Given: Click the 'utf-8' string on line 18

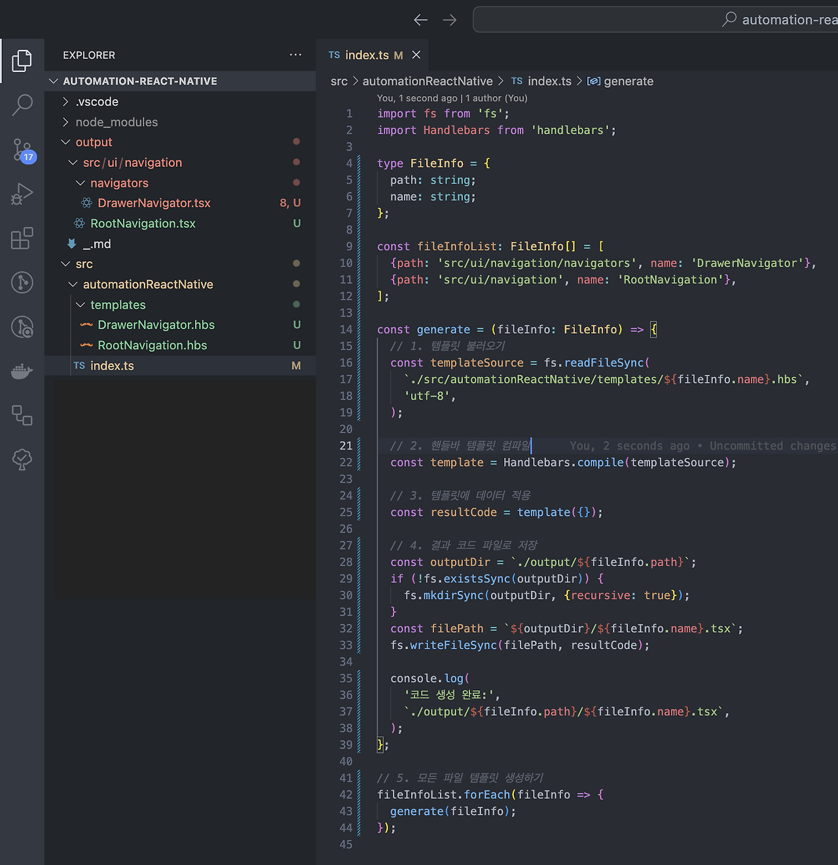Looking at the screenshot, I should (427, 396).
